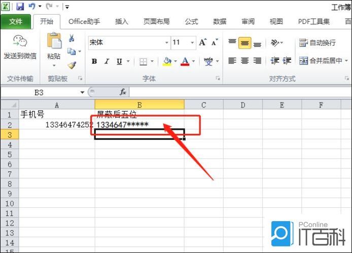Click the Save icon in quick access toolbar
The width and height of the screenshot is (352, 253).
click(x=20, y=6)
